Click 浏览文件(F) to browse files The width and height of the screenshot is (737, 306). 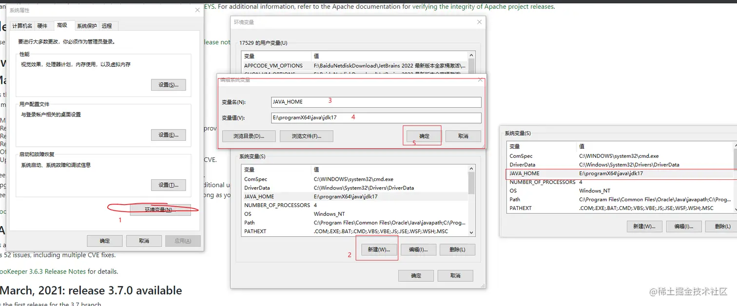306,136
